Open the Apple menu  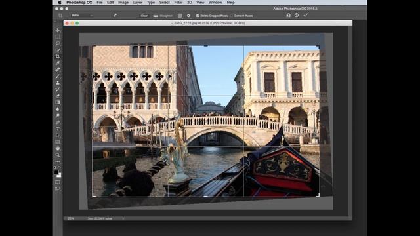tap(60, 3)
